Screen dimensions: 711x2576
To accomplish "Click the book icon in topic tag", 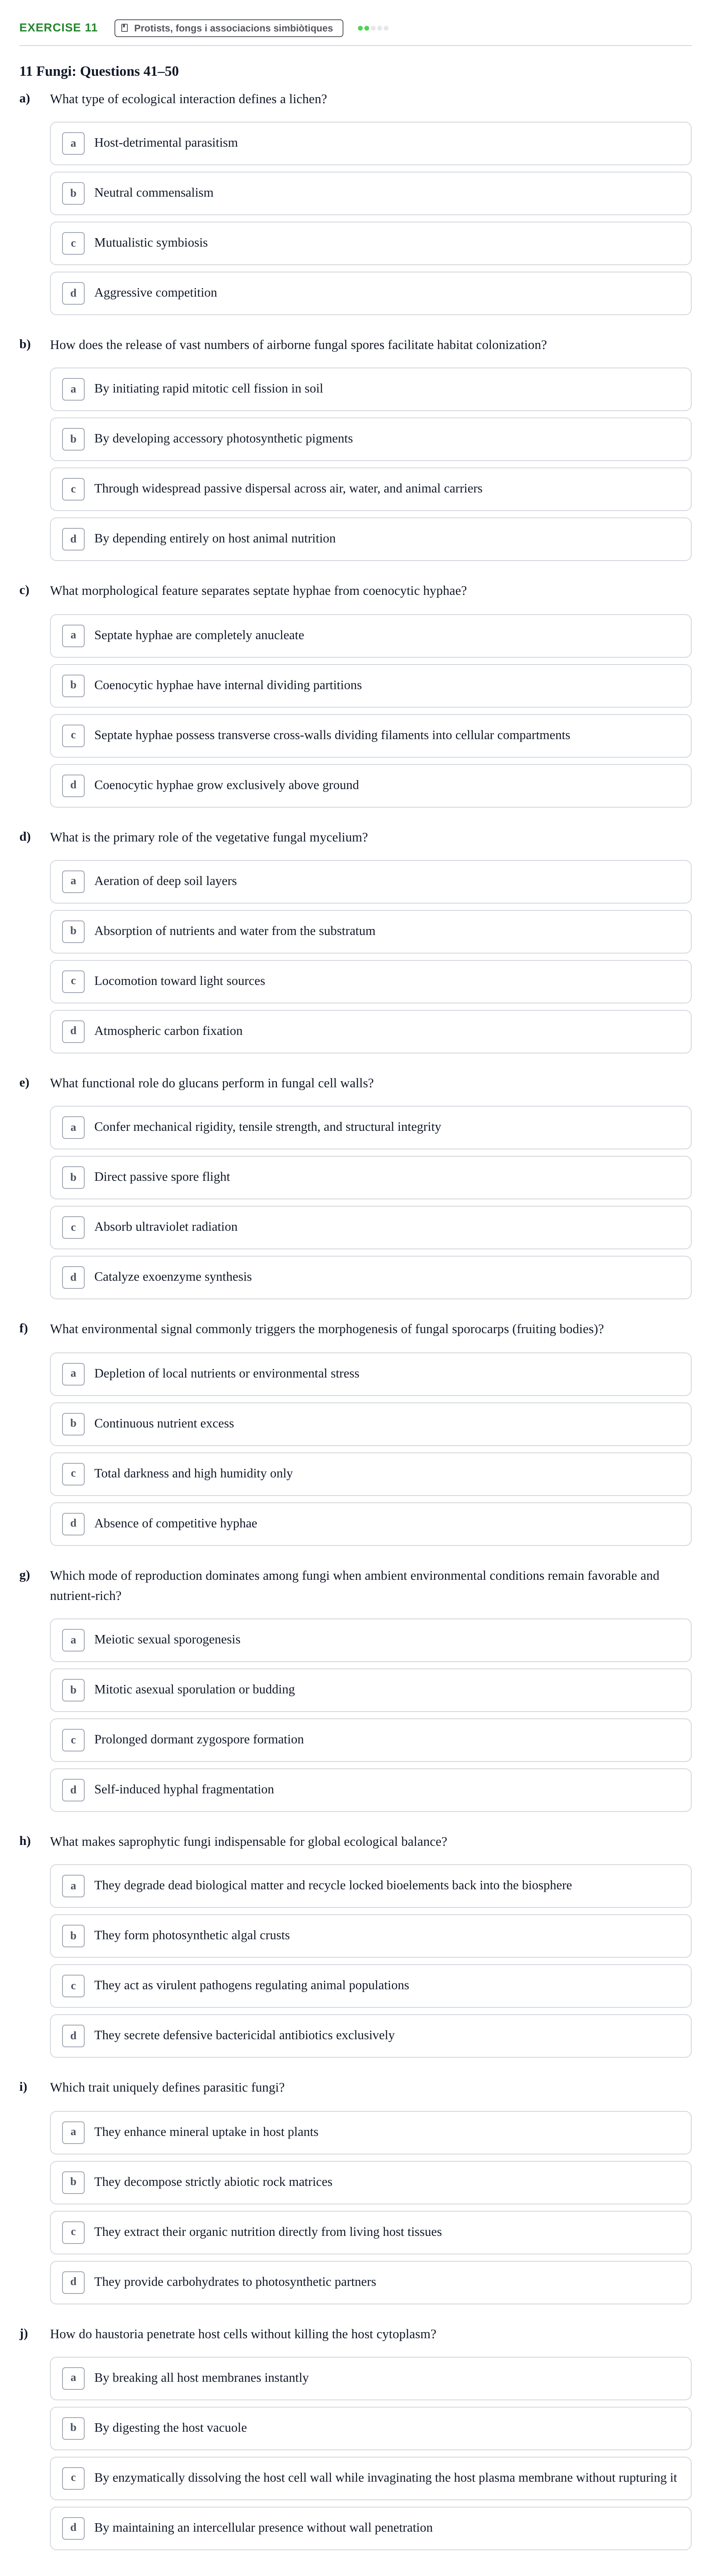I will [125, 28].
